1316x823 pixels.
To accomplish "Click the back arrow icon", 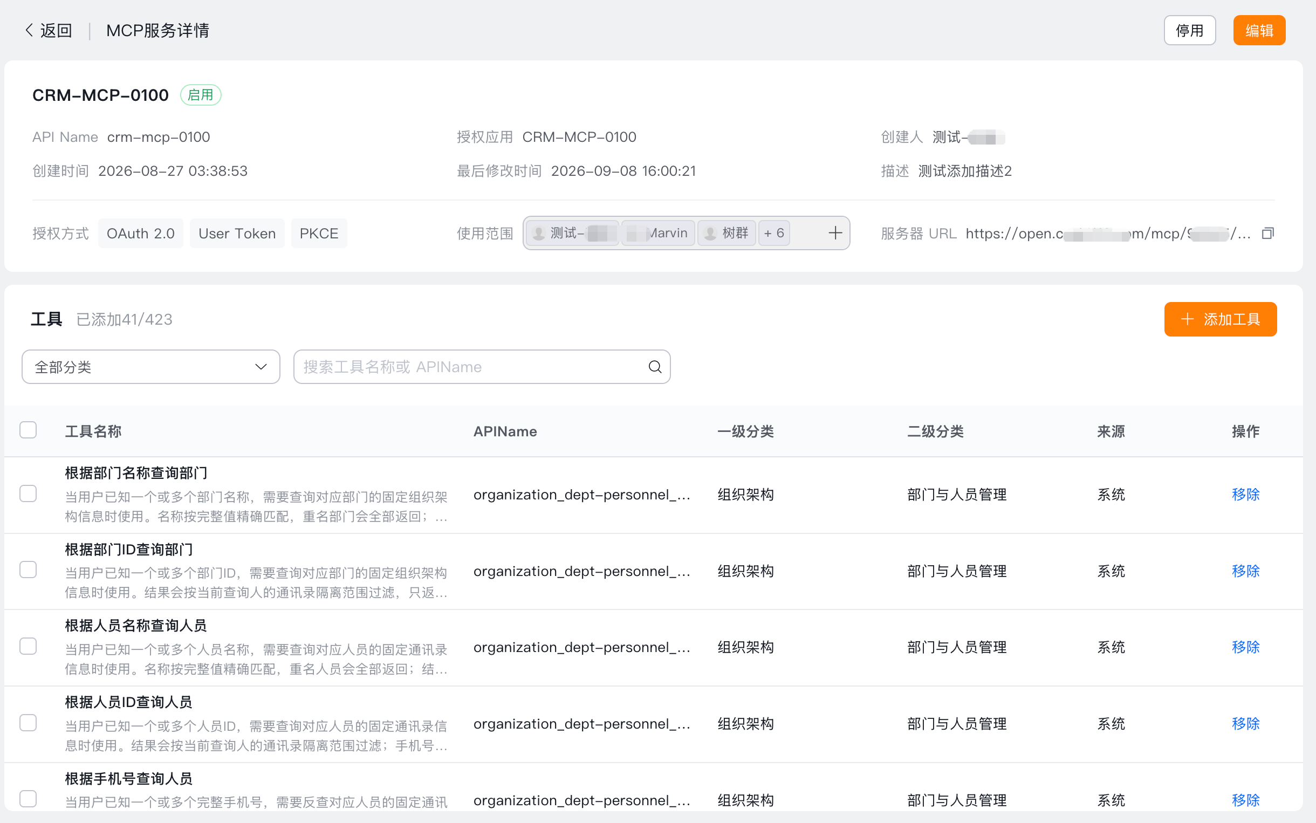I will click(29, 30).
